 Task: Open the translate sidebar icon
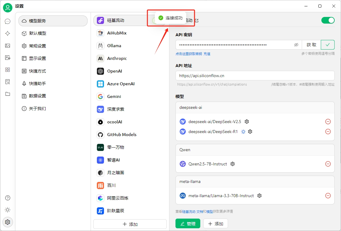pyautogui.click(x=8, y=57)
